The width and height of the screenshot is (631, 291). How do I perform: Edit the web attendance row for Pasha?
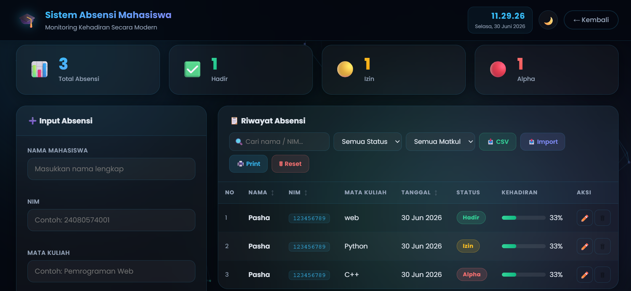tap(585, 218)
